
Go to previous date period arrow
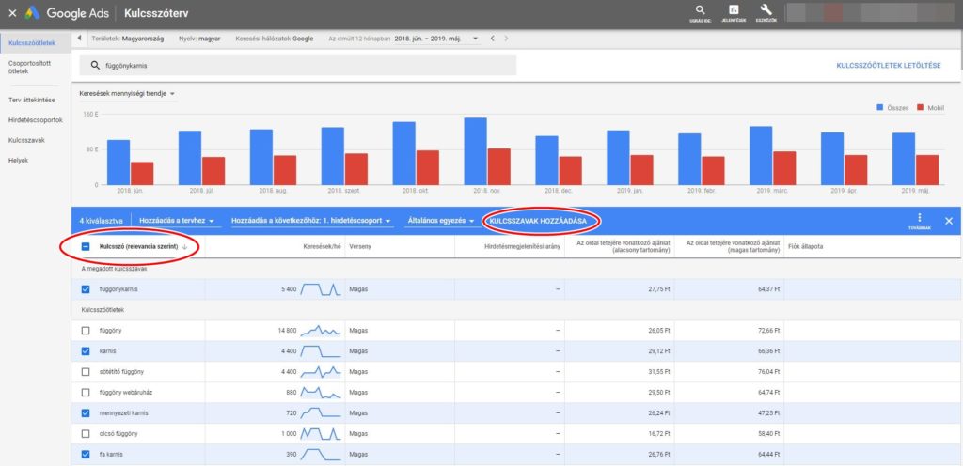point(492,39)
